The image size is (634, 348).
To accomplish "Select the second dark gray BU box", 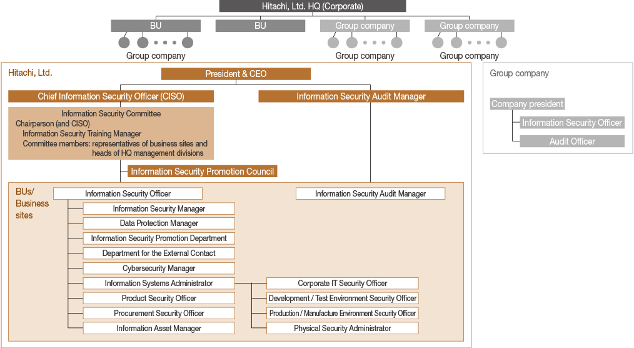I will [x=260, y=26].
